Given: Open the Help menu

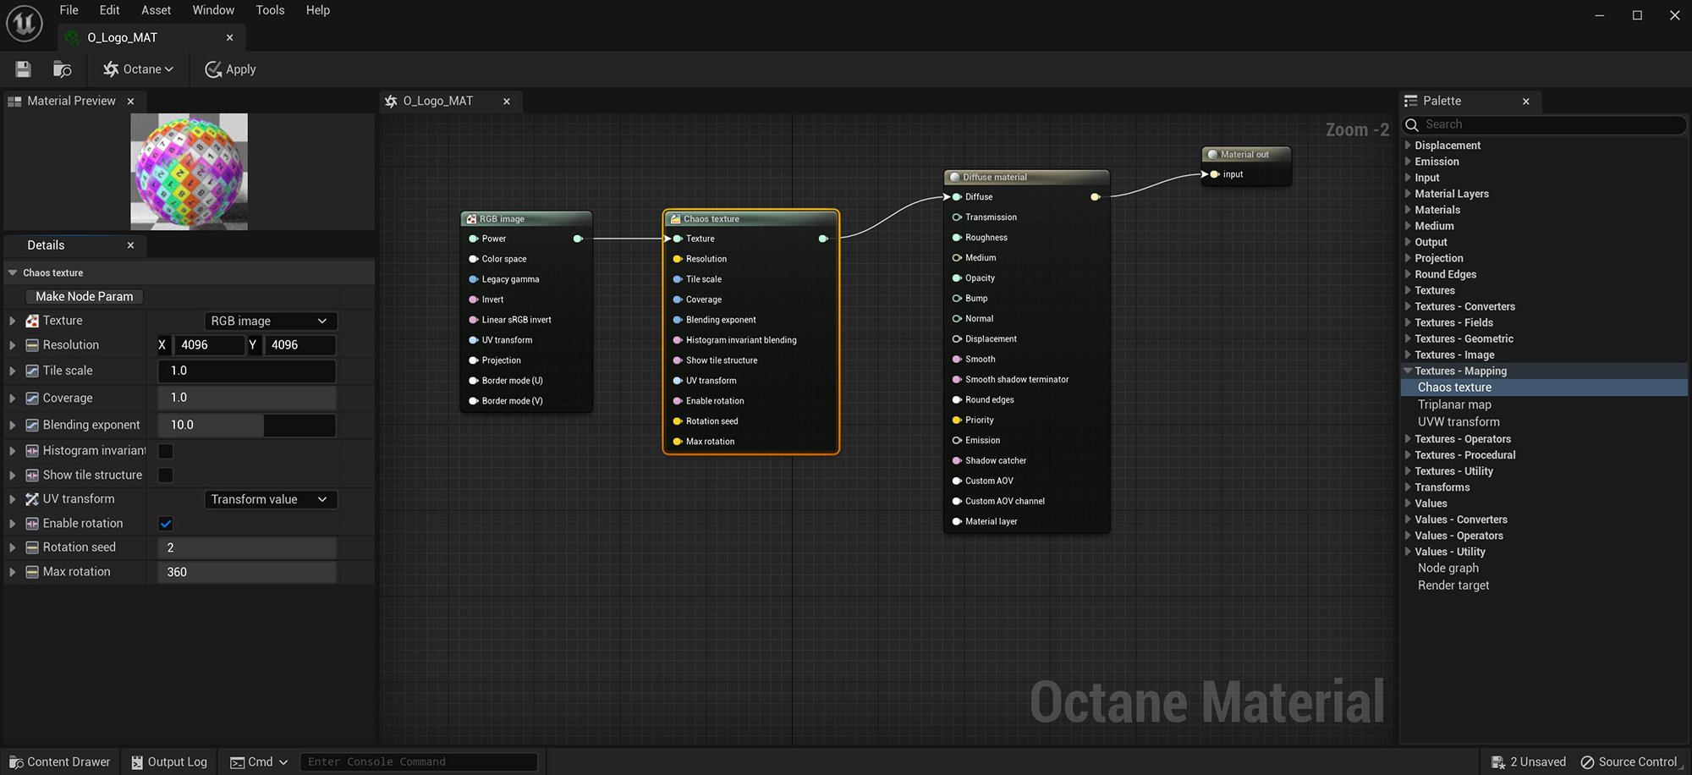Looking at the screenshot, I should (318, 10).
